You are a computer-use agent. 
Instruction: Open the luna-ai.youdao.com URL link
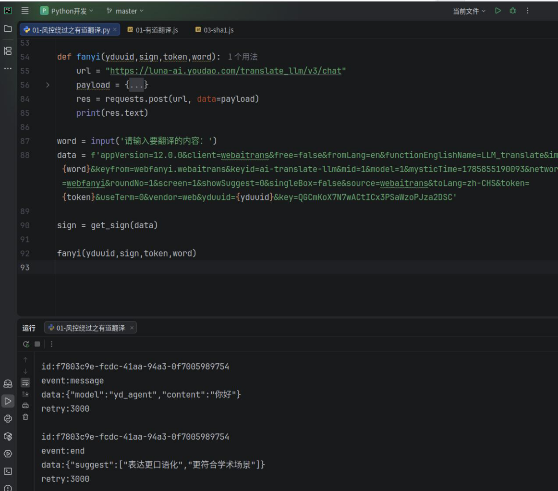click(226, 71)
